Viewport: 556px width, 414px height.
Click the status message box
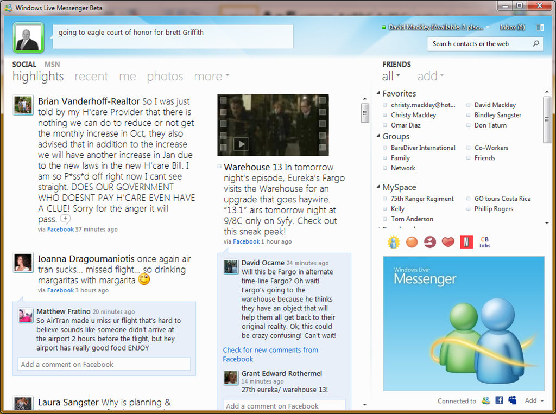coord(173,36)
